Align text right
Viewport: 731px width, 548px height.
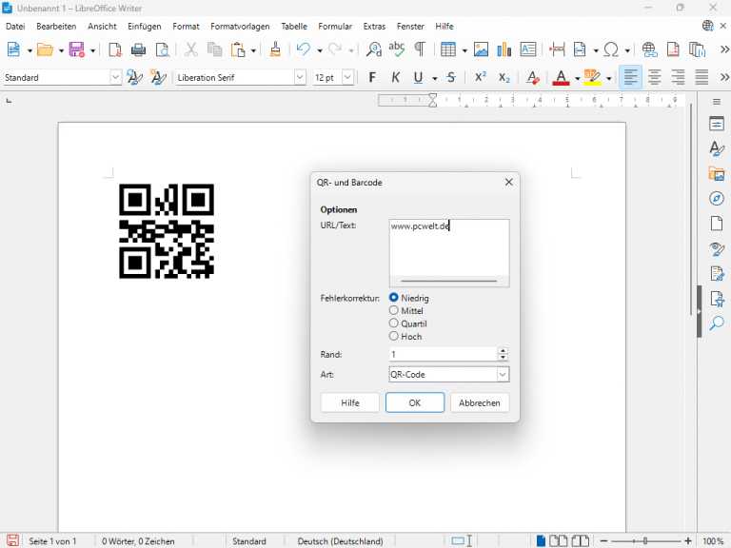coord(678,77)
